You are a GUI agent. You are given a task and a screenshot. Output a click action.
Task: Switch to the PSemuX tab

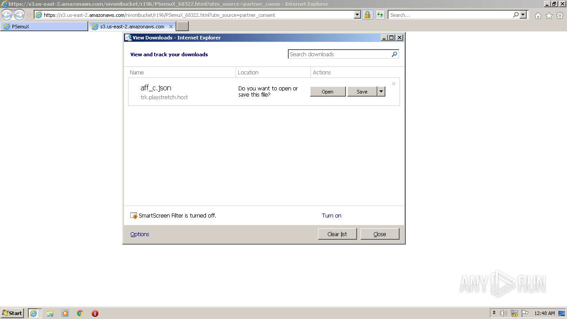(x=44, y=27)
